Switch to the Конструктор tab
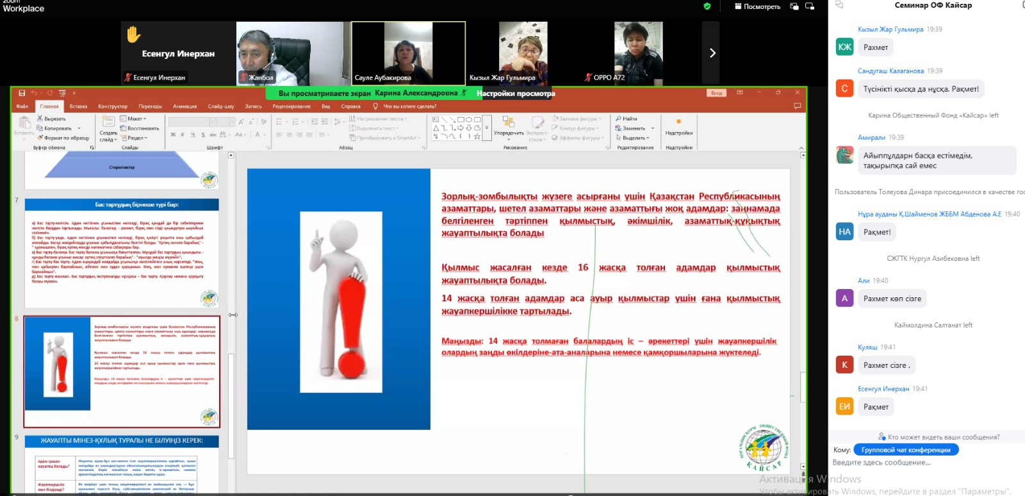This screenshot has height=496, width=1025. coord(113,106)
